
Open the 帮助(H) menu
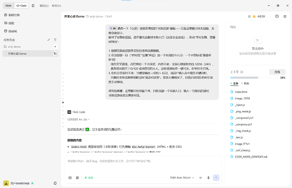click(x=56, y=6)
